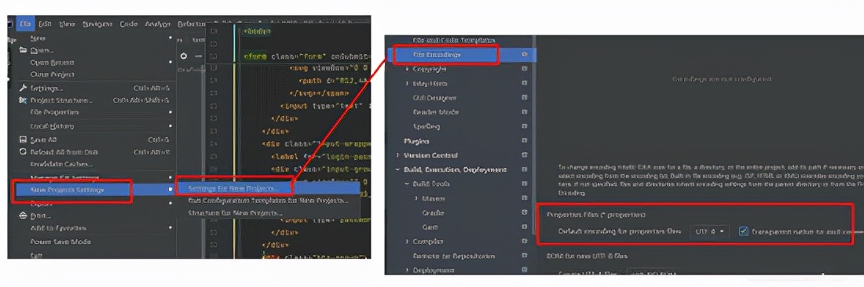Click project-level icon on Remote Jar Repositories row
The width and height of the screenshot is (864, 287).
point(525,256)
